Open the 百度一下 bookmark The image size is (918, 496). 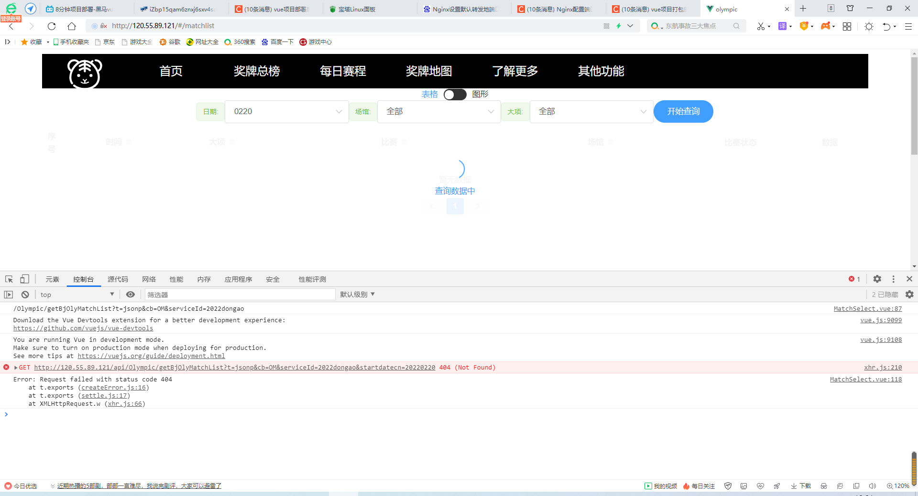point(277,42)
